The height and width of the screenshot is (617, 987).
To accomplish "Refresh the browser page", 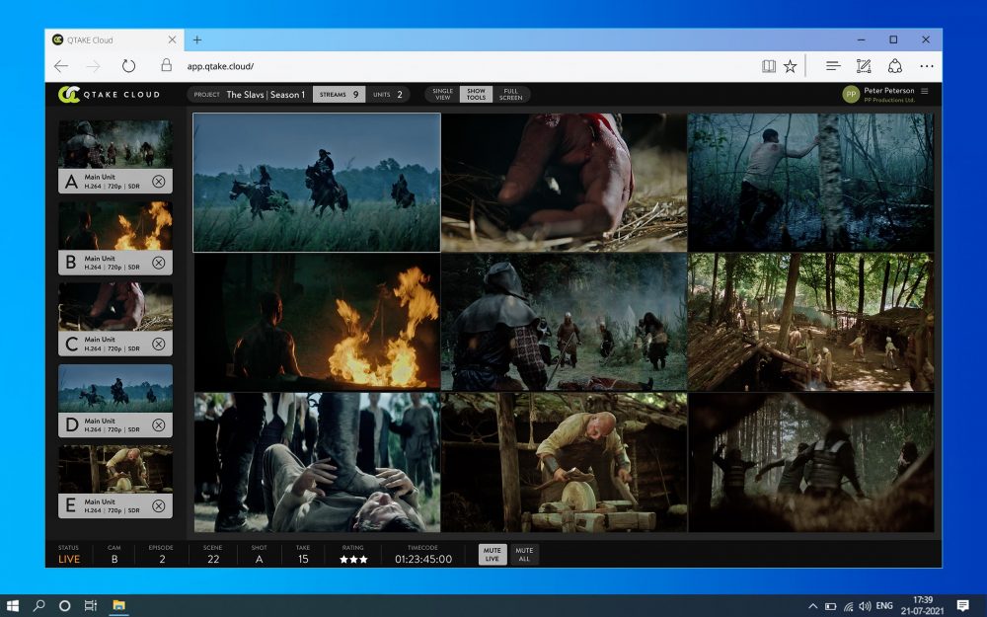I will point(128,66).
